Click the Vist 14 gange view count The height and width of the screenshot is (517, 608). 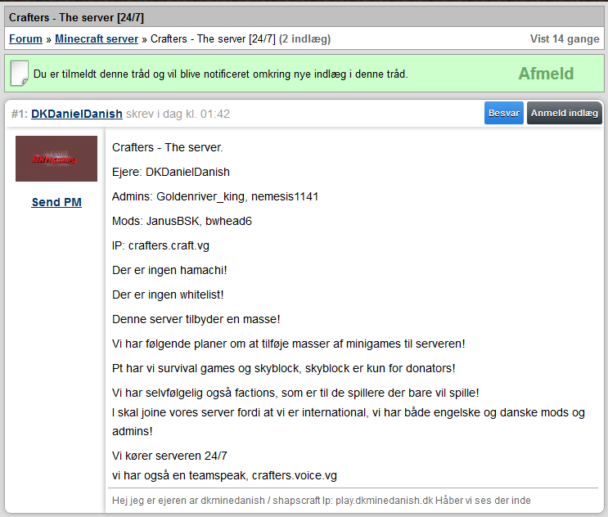(x=565, y=38)
